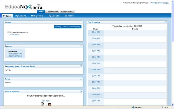Open My Profile
174x109 pixels.
69,16
